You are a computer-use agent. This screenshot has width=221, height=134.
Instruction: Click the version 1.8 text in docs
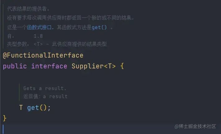click(x=38, y=36)
